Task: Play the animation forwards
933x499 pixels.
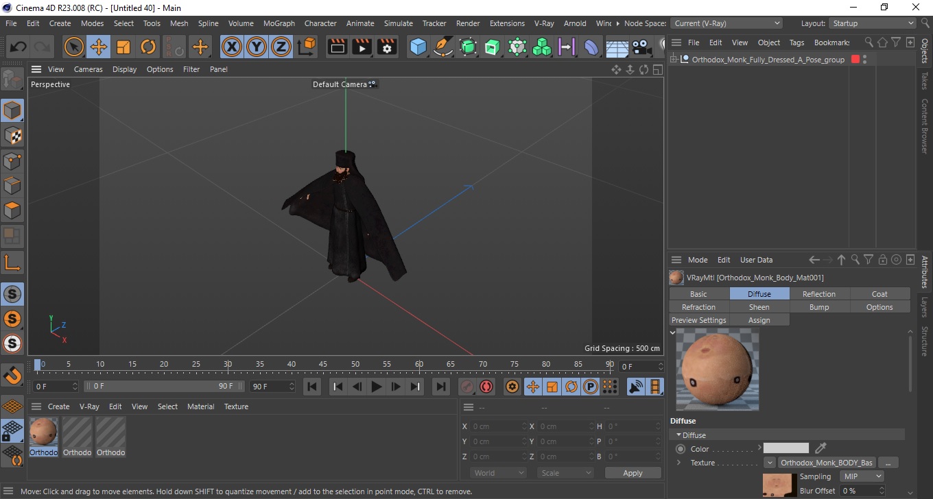Action: coord(377,387)
